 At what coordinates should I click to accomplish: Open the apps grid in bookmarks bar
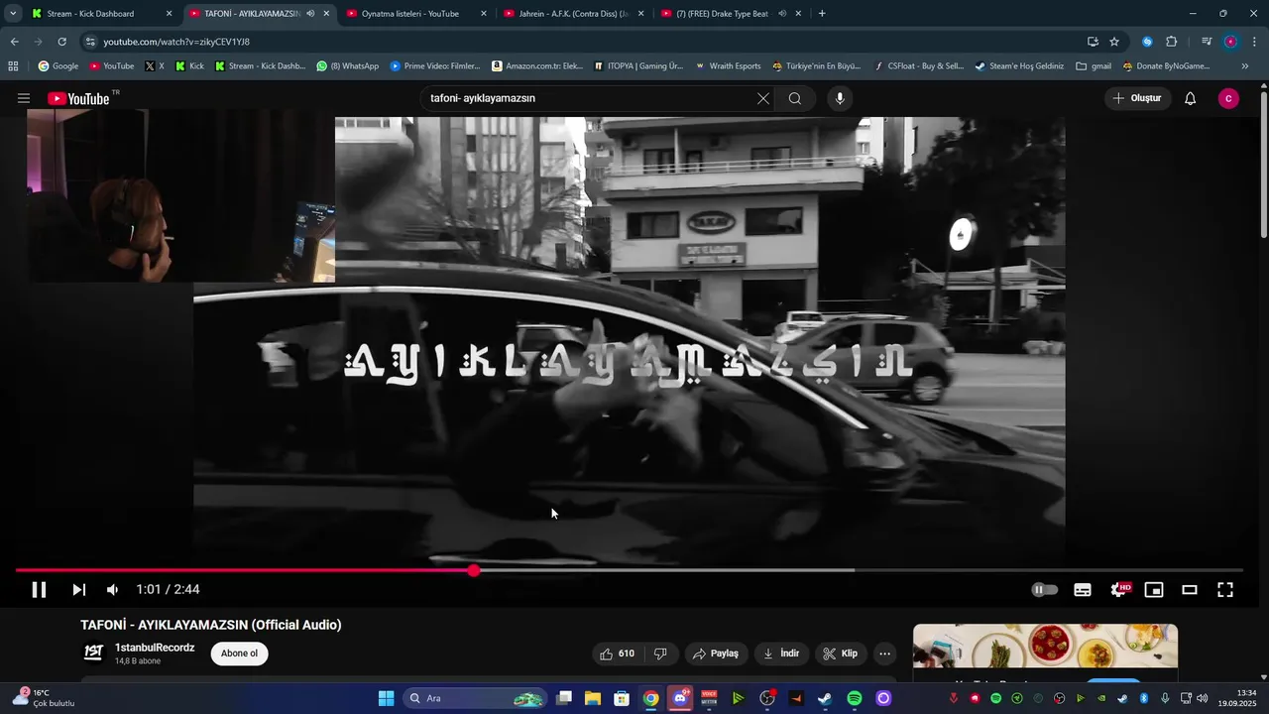tap(13, 66)
